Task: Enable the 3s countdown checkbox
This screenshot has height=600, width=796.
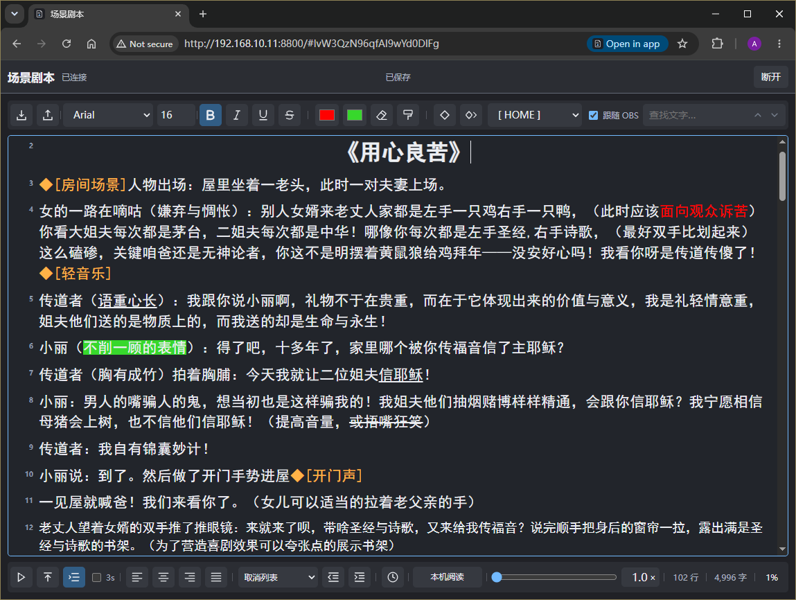Action: click(x=96, y=577)
